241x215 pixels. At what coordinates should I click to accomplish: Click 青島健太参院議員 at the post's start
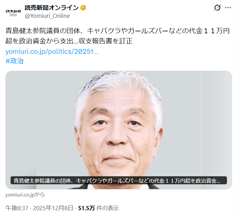pos(32,31)
